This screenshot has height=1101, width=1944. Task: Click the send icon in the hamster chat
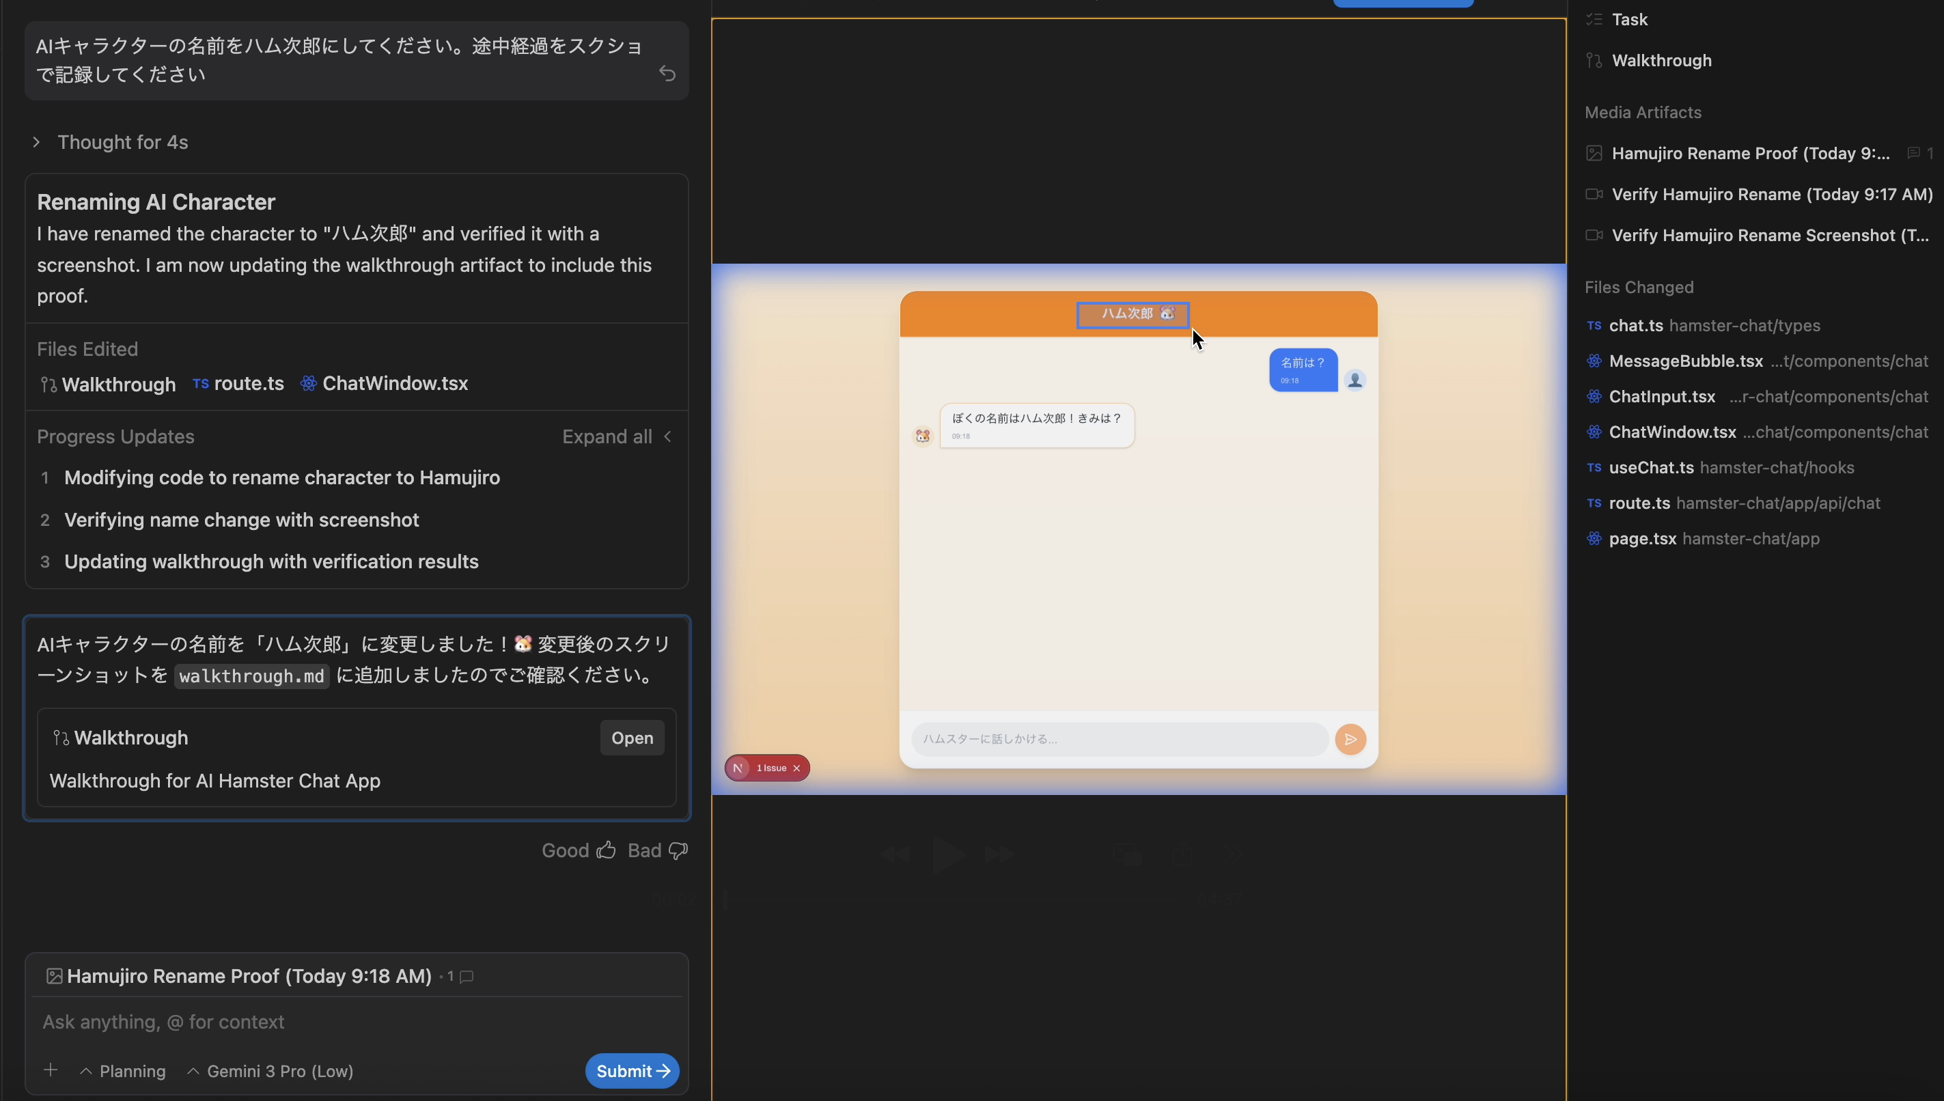(1350, 739)
